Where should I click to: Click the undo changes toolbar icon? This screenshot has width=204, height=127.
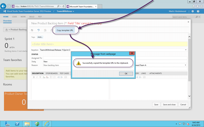[x=39, y=30]
